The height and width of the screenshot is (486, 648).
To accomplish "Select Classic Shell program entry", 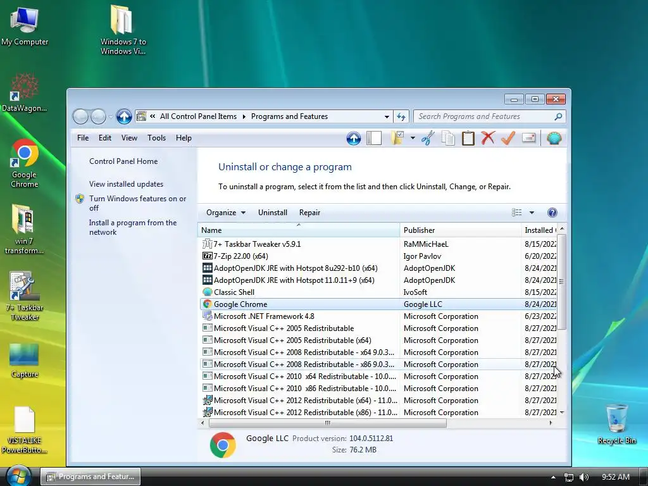I will [x=378, y=292].
